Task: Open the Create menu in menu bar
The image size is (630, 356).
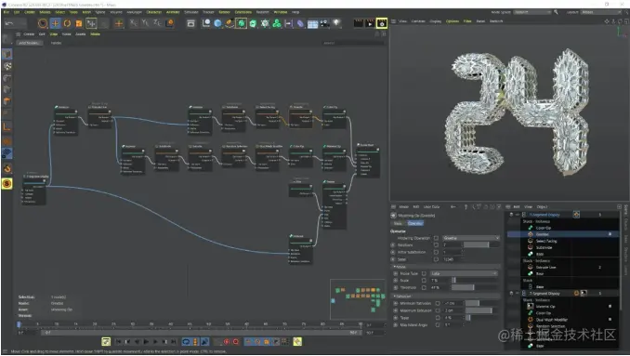Action: pos(30,12)
